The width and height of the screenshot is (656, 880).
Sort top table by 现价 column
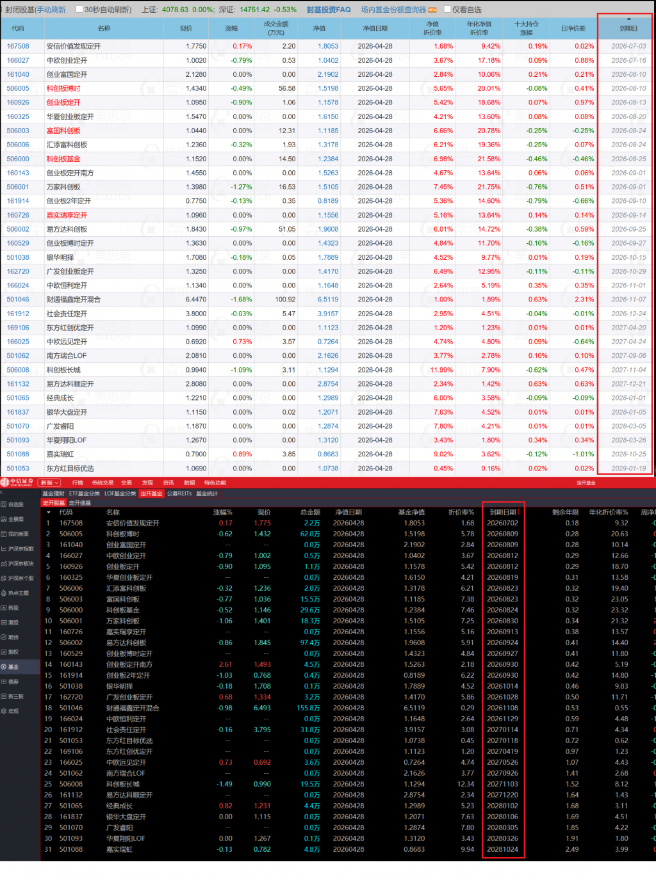point(186,28)
